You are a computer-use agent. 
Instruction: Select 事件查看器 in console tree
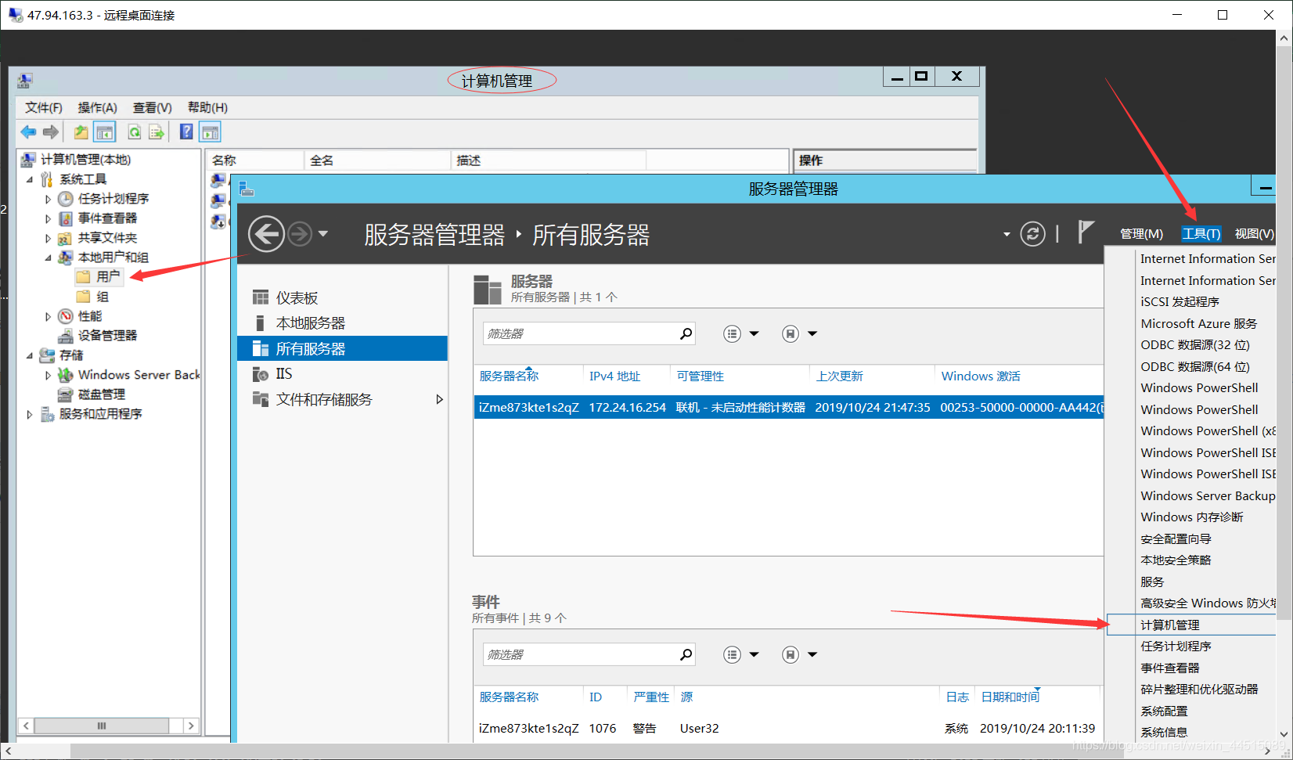[107, 218]
